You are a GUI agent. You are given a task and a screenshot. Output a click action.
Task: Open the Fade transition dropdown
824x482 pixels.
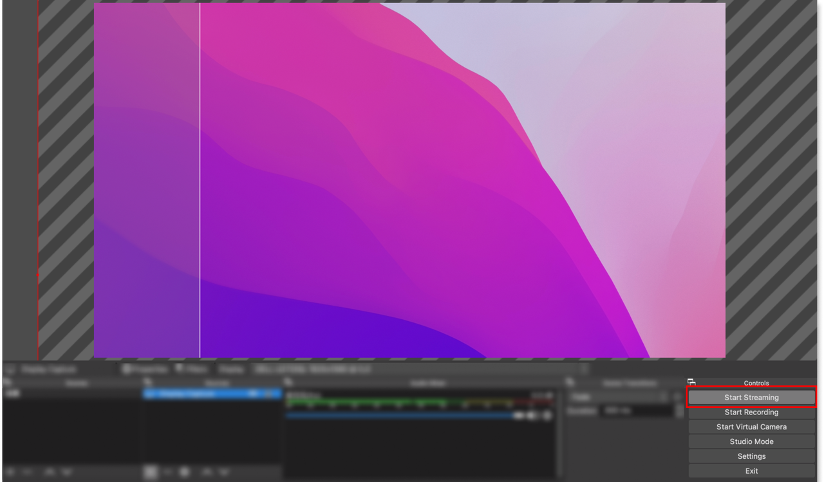[619, 397]
